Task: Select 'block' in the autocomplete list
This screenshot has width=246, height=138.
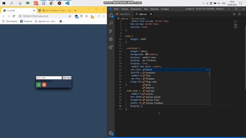Action: 176,70
